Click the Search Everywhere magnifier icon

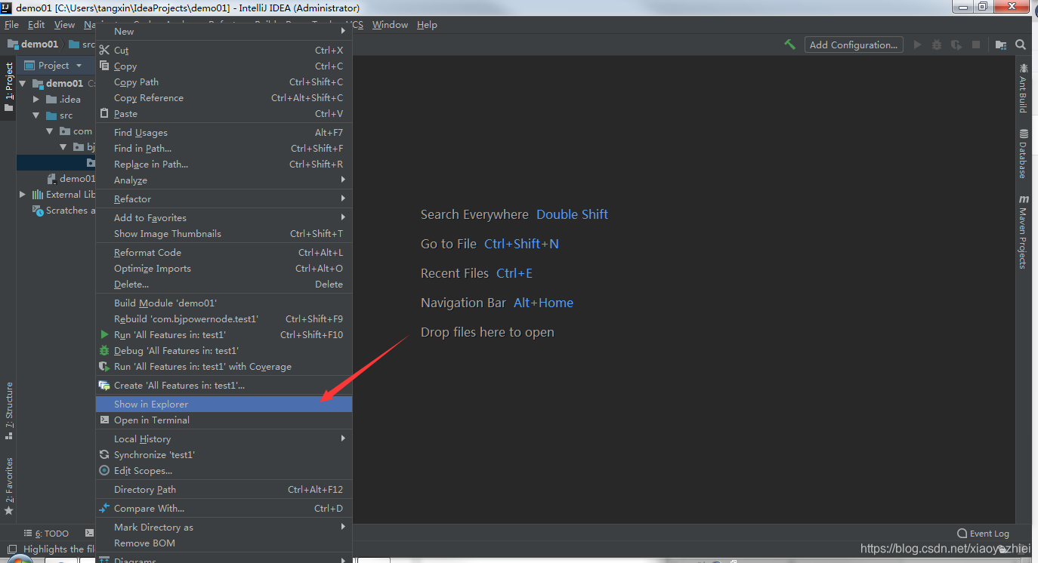[1021, 45]
